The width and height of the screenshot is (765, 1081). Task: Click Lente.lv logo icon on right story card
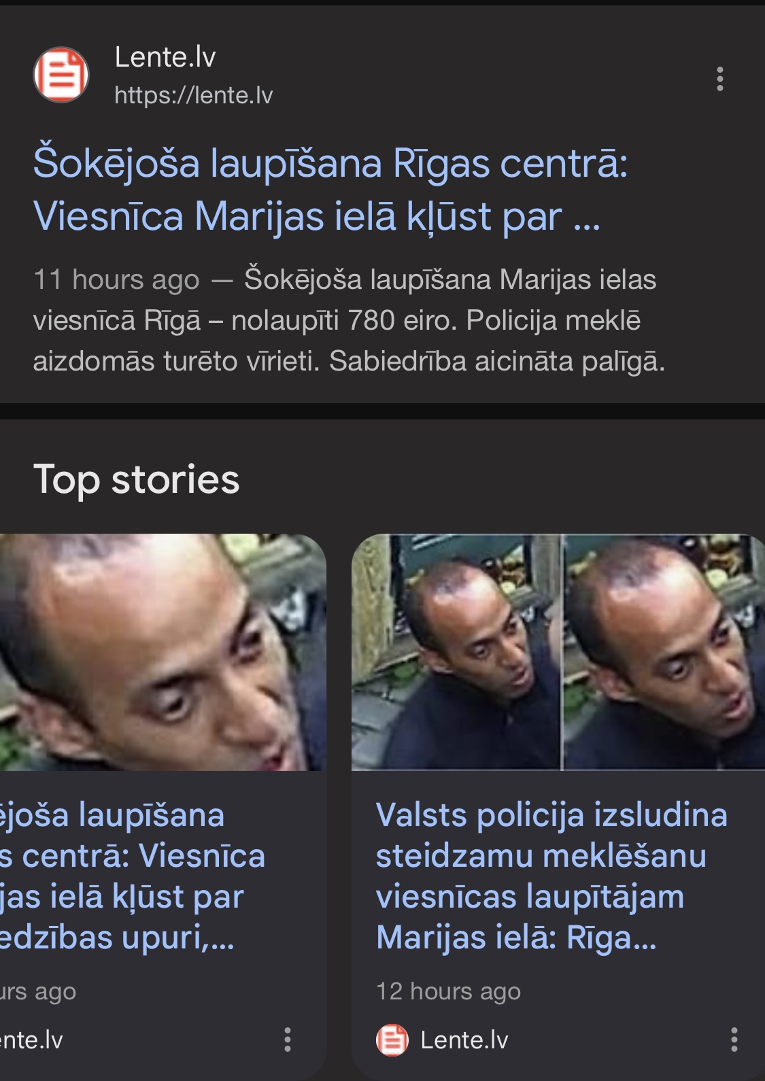click(392, 1040)
